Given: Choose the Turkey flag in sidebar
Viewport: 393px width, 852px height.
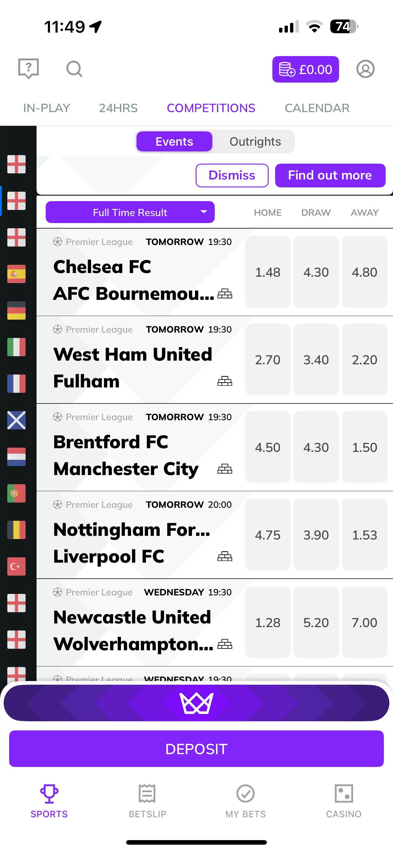Looking at the screenshot, I should 16,566.
